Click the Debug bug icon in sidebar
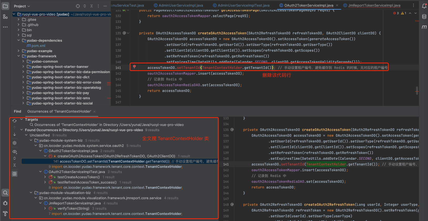The width and height of the screenshot is (428, 221). coord(5,203)
